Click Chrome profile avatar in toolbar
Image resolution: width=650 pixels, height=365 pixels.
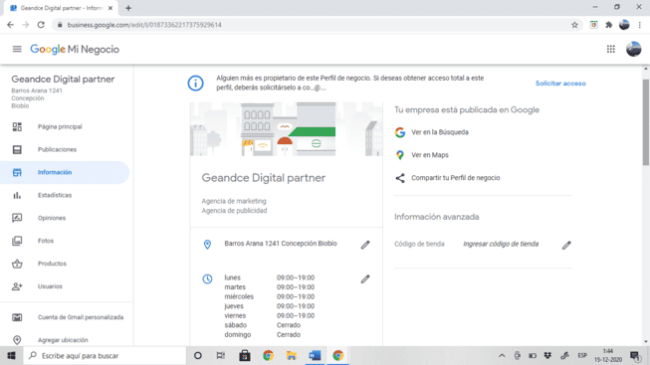coord(624,25)
